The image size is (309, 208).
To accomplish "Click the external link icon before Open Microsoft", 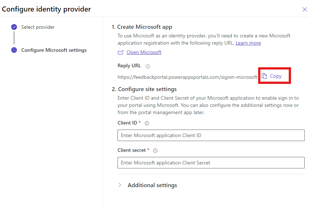I will point(121,53).
